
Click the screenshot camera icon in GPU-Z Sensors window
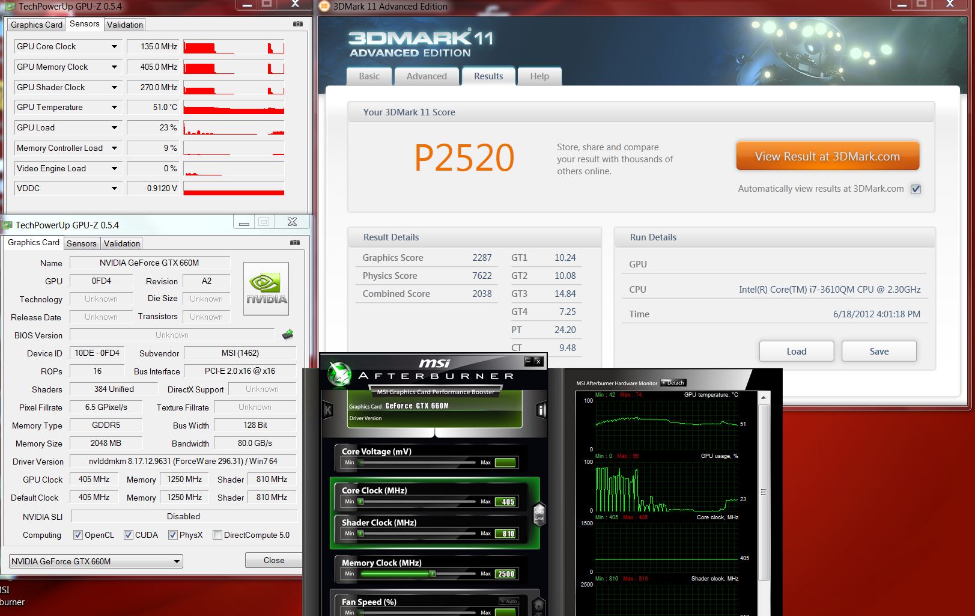298,24
